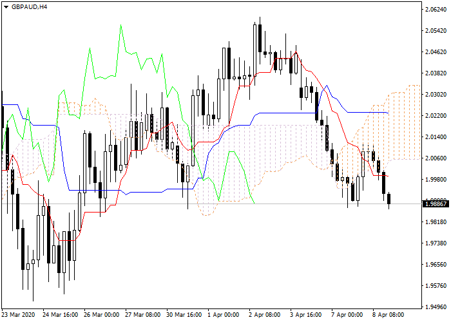This screenshot has width=451, height=322.
Task: Click the 2.04620 price axis label
Action: [x=437, y=52]
